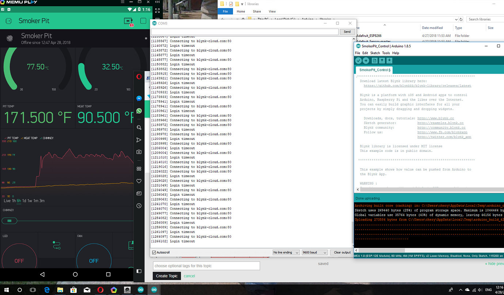Click the CHIMNEY slider handle

9,221
